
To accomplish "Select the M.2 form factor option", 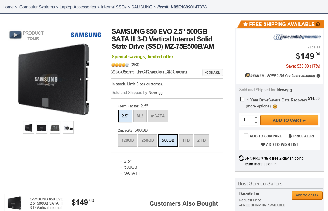I will pos(140,116).
